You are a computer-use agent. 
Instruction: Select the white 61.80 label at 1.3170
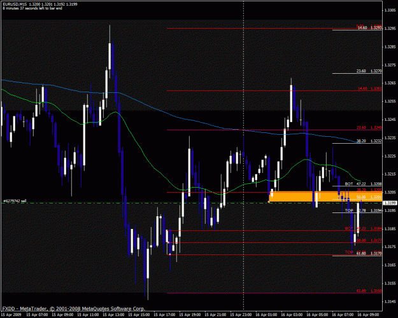pyautogui.click(x=369, y=254)
